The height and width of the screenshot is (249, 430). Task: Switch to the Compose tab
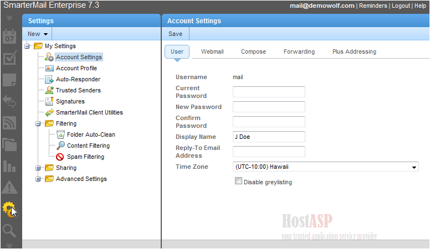(253, 51)
